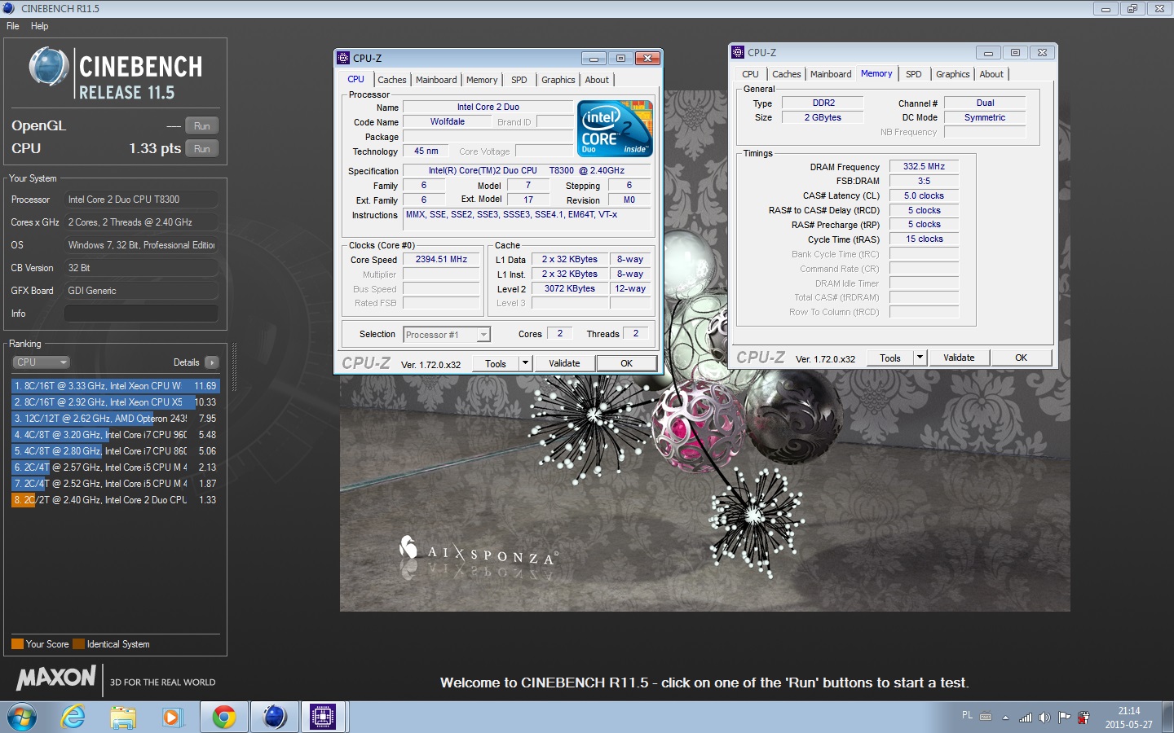Select ranking row 4 Core i7 3.20 GHz
Screen dimensions: 1174x733
[x=116, y=435]
